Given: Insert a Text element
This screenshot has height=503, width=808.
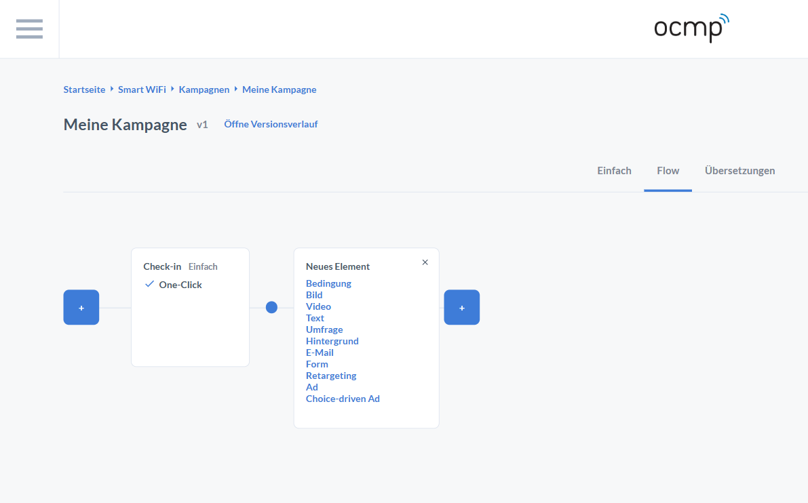Looking at the screenshot, I should click(x=315, y=318).
